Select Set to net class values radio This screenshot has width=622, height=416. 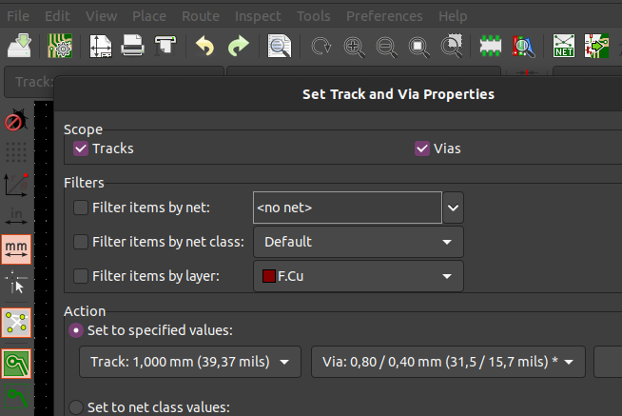tap(76, 407)
